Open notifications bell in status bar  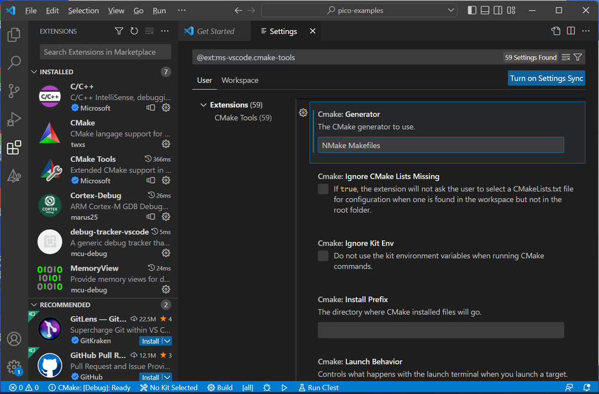pos(587,388)
